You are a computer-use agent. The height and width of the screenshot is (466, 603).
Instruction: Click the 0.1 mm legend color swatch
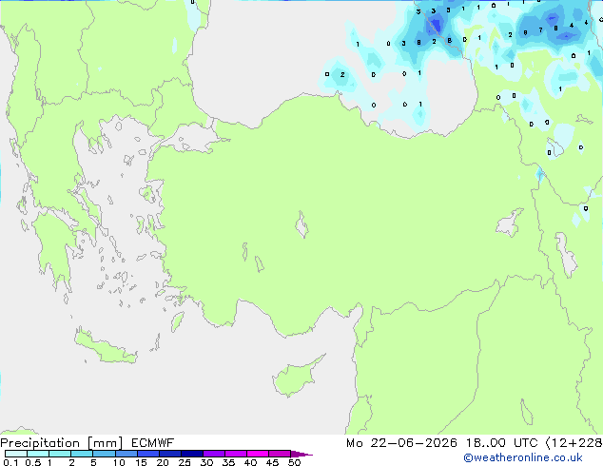[x=16, y=454]
